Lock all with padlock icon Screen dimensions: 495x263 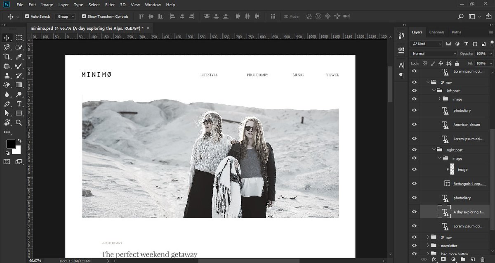(457, 64)
